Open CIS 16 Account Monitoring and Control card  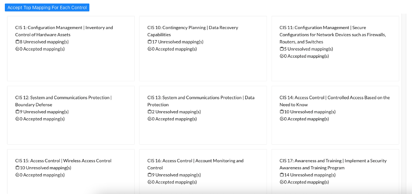click(x=203, y=172)
